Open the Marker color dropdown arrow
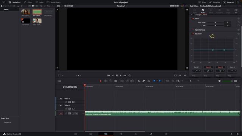This screenshot has height=136, width=242. point(162,81)
